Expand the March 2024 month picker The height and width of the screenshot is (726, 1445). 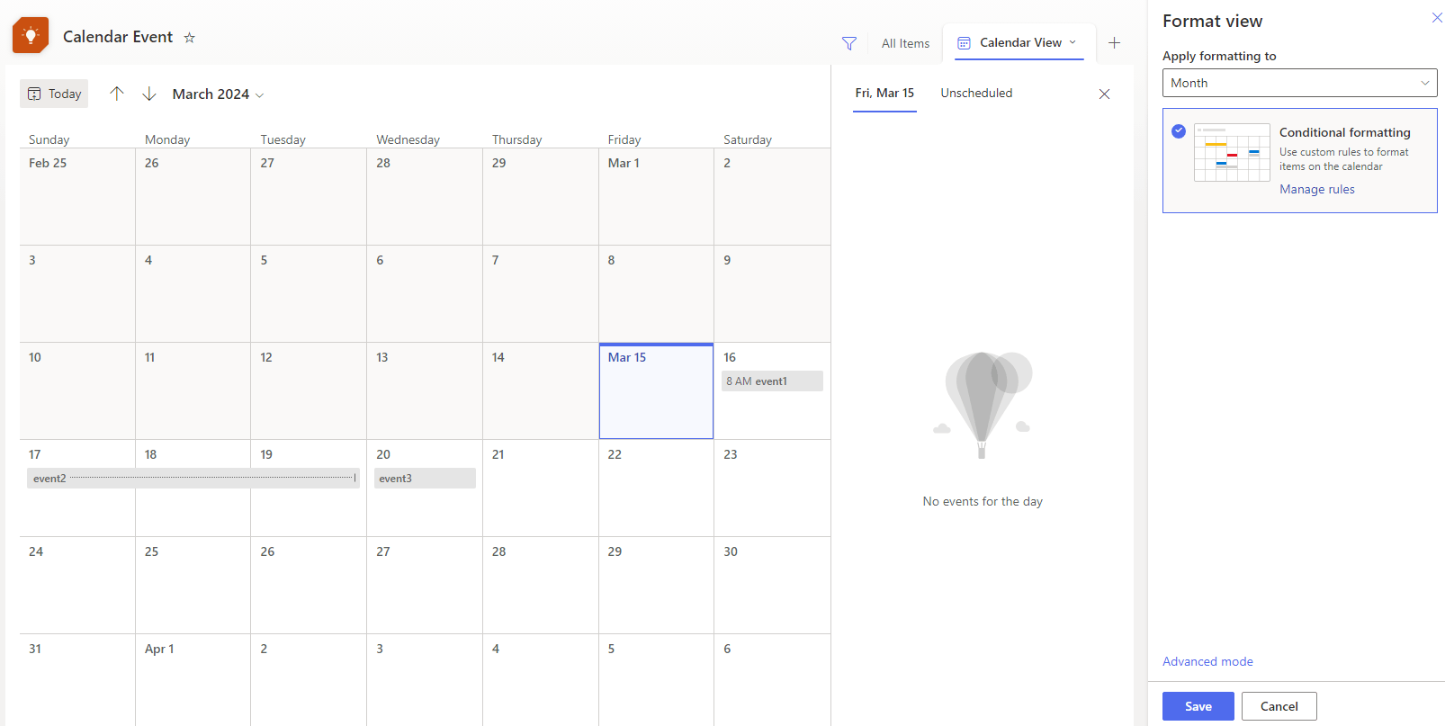[x=218, y=94]
